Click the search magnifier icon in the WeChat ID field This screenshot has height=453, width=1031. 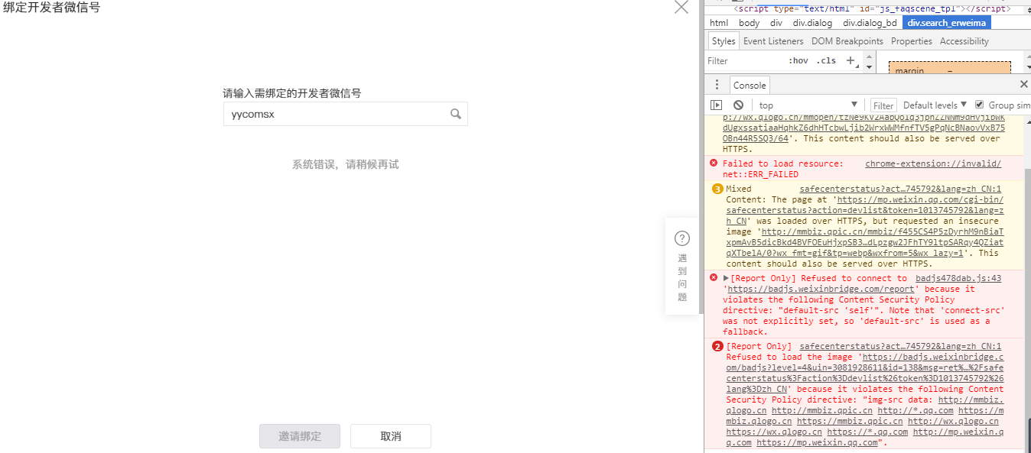[456, 115]
